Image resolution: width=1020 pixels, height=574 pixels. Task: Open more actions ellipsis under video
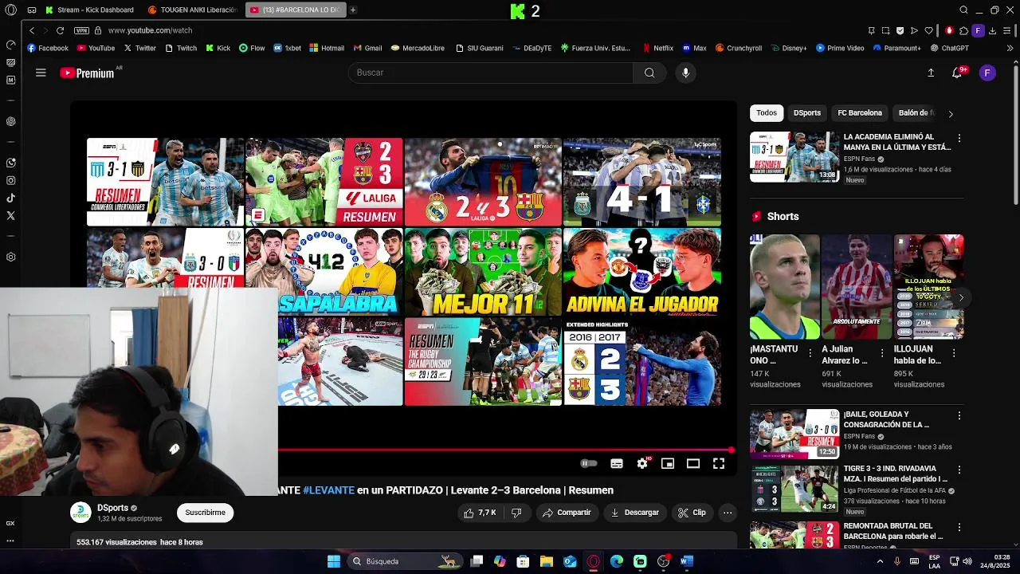[728, 513]
